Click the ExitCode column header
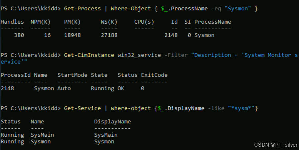 (154, 75)
